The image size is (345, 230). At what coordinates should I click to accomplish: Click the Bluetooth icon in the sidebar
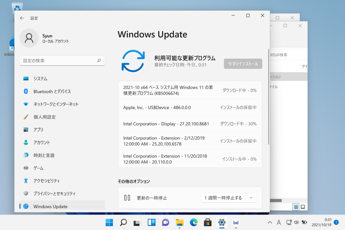(26, 91)
